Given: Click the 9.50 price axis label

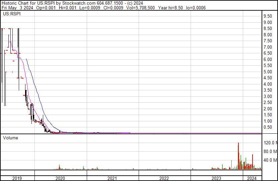Looking at the screenshot, I should (268, 16).
